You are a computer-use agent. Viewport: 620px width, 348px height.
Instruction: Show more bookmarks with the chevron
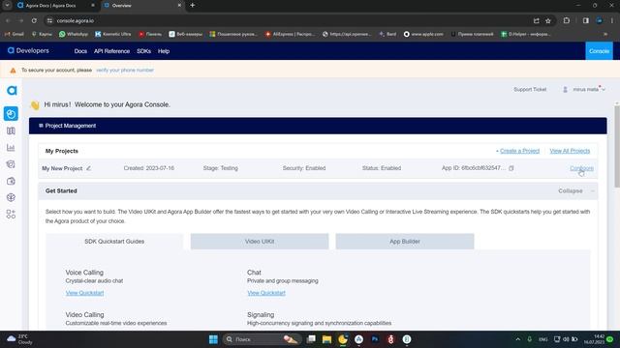604,34
